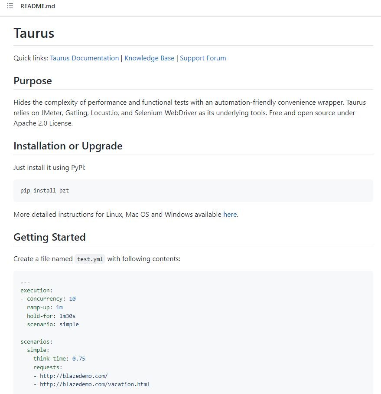Click the Taurus main heading
The image size is (381, 394).
pos(34,33)
